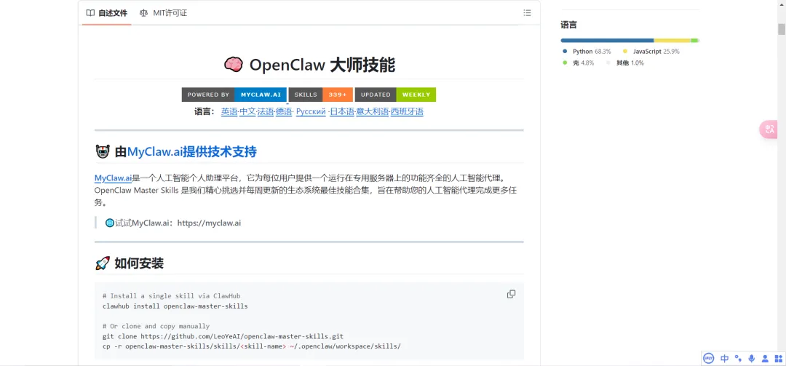Click the '# Install a single skill' comment

click(x=172, y=296)
